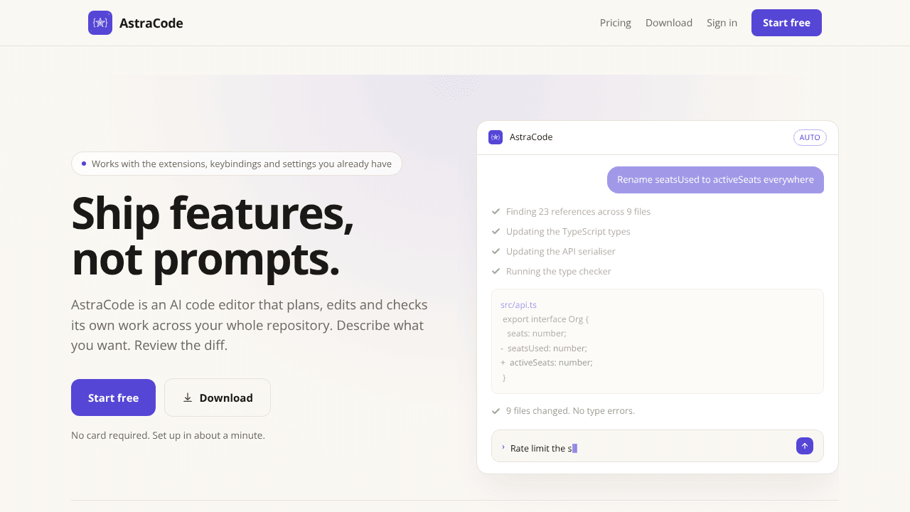Click the Rename seatsUsed chat message bubble
This screenshot has width=910, height=512.
tap(715, 180)
